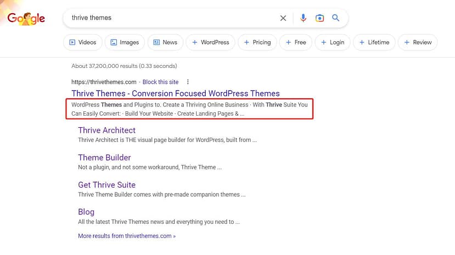Add Pricing refinement chip

click(x=257, y=42)
